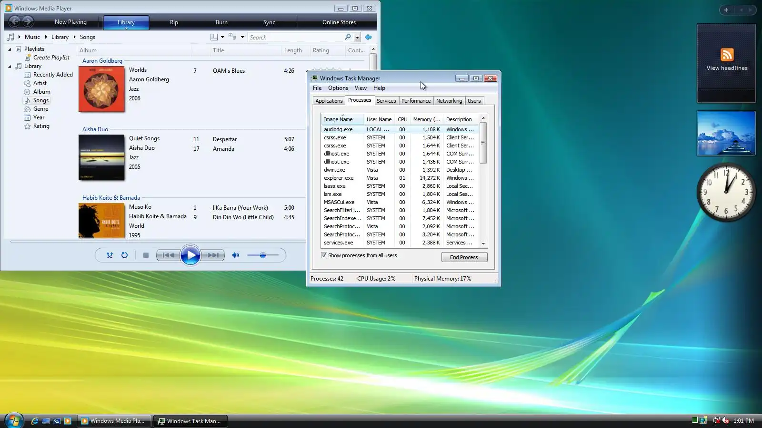Viewport: 762px width, 428px height.
Task: Toggle repeat in Media Player
Action: tap(124, 255)
